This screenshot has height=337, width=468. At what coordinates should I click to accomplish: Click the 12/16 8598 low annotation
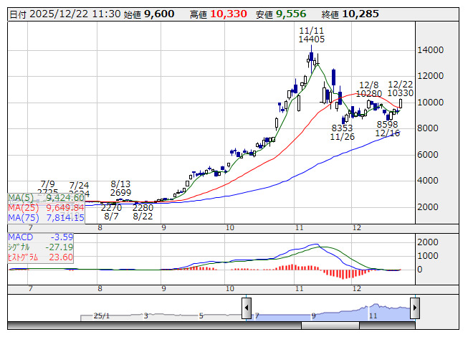[388, 128]
